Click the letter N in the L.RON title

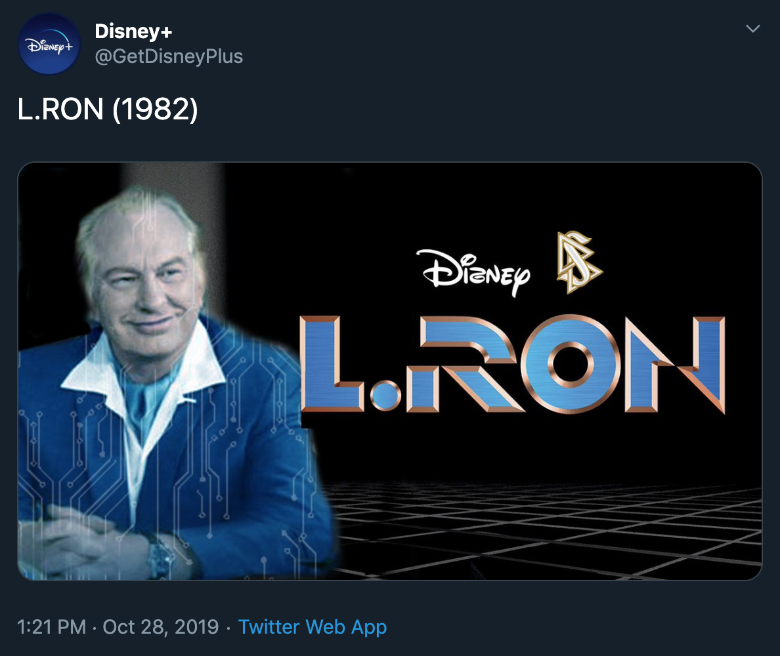pyautogui.click(x=676, y=364)
